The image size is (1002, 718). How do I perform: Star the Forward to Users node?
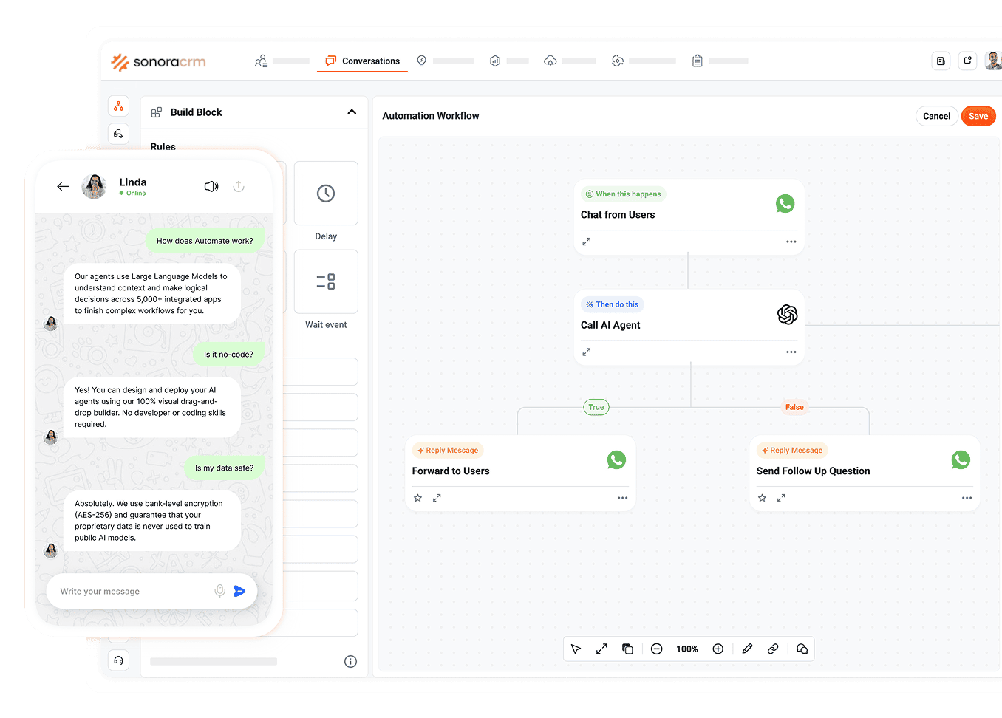[x=418, y=499]
